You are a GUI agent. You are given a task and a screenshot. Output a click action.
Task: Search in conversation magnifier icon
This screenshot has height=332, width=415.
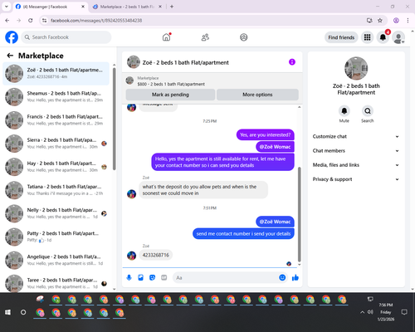368,111
